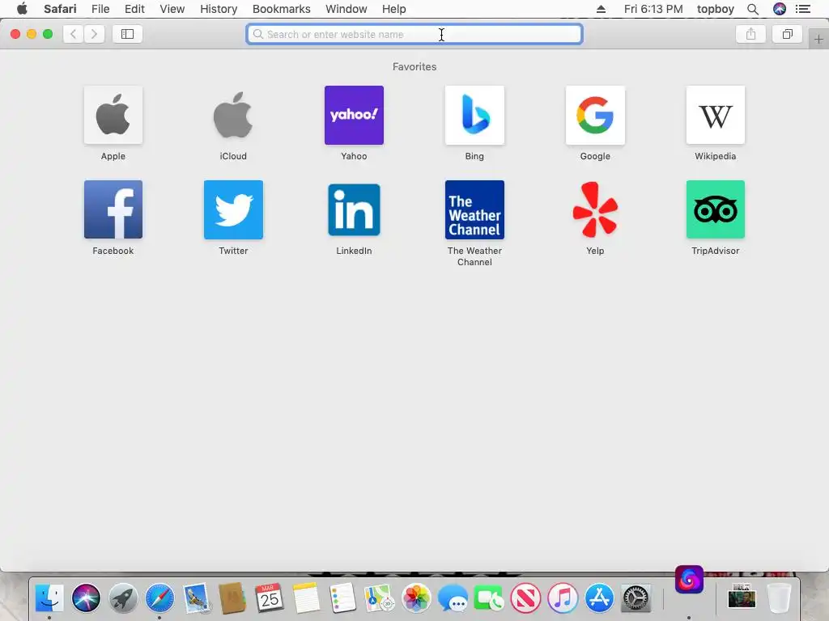This screenshot has height=621, width=829.
Task: Open the LinkedIn favorite
Action: point(354,209)
